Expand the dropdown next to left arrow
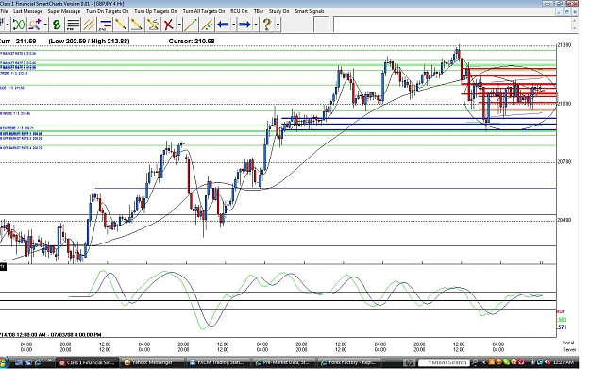The image size is (590, 369). [x=233, y=25]
